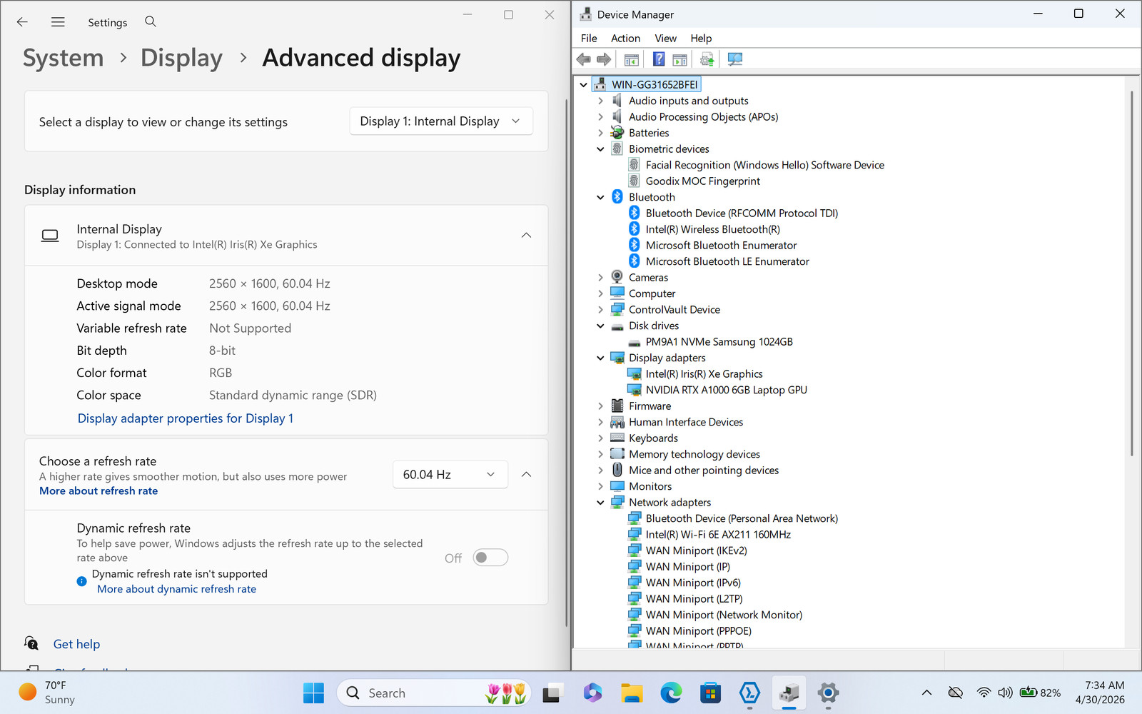Select NVIDIA RTX A1000 6GB Laptop GPU
This screenshot has width=1142, height=714.
[x=726, y=390]
